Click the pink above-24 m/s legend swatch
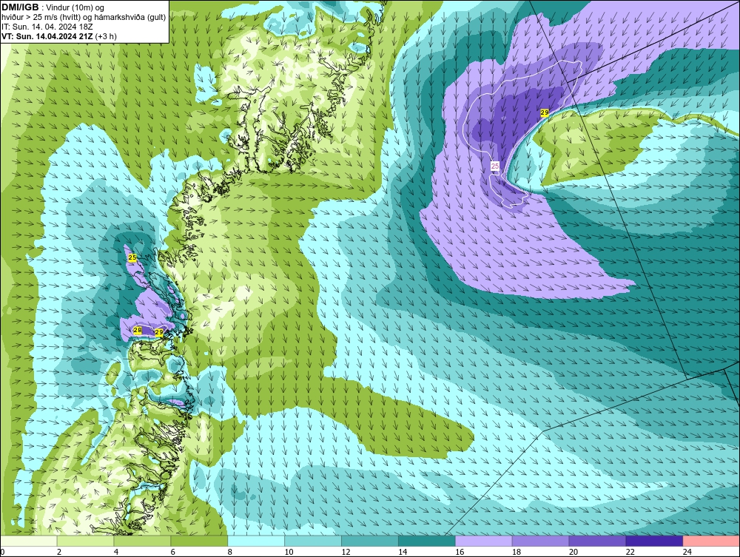The image size is (740, 557). coord(711,541)
